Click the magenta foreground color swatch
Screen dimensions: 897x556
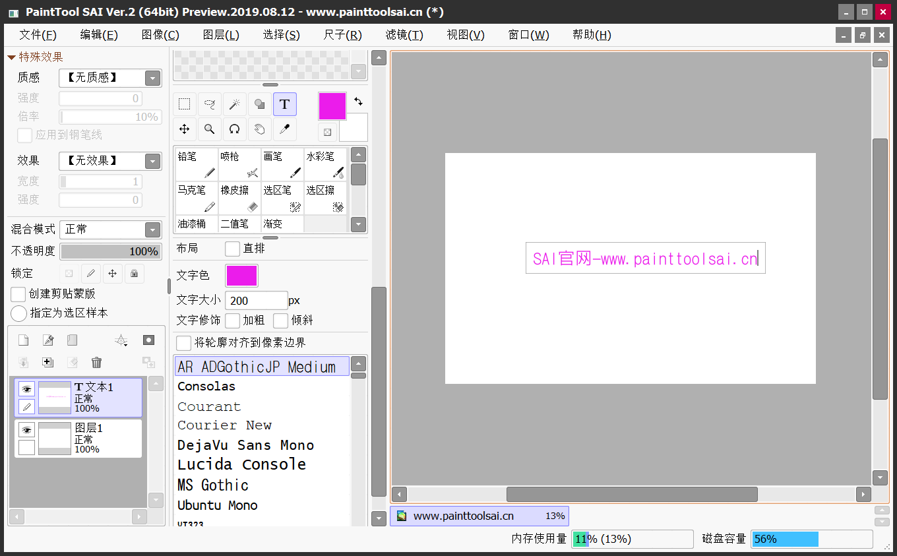332,106
